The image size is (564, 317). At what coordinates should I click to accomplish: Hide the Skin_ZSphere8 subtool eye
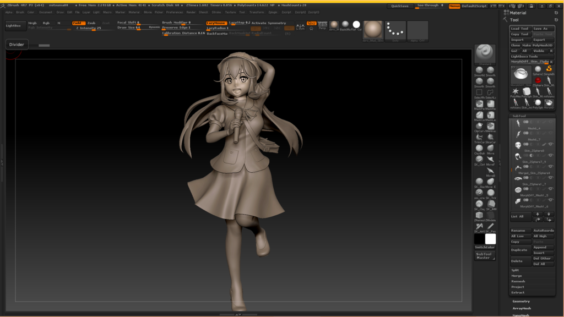pyautogui.click(x=551, y=144)
